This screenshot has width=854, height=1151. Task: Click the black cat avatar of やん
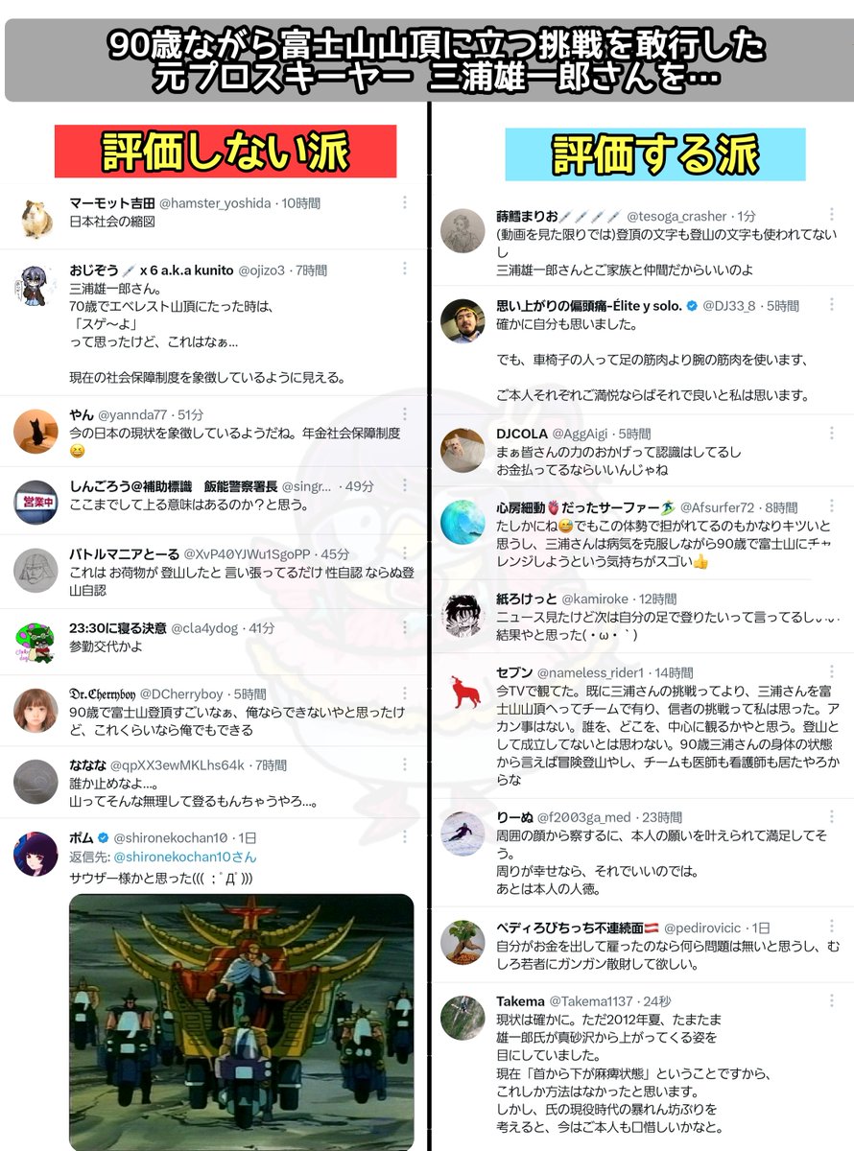click(36, 432)
